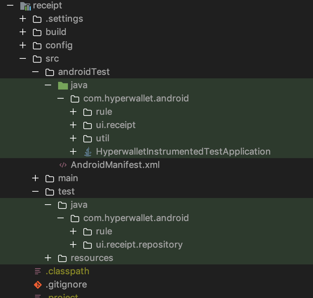The image size is (313, 298).
Task: Expand the .settings folder
Action: [x=22, y=19]
